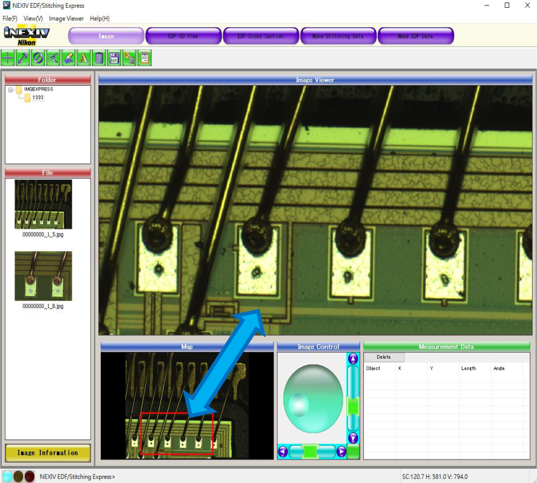Click the floppy disk save icon
537x483 pixels.
pyautogui.click(x=114, y=58)
